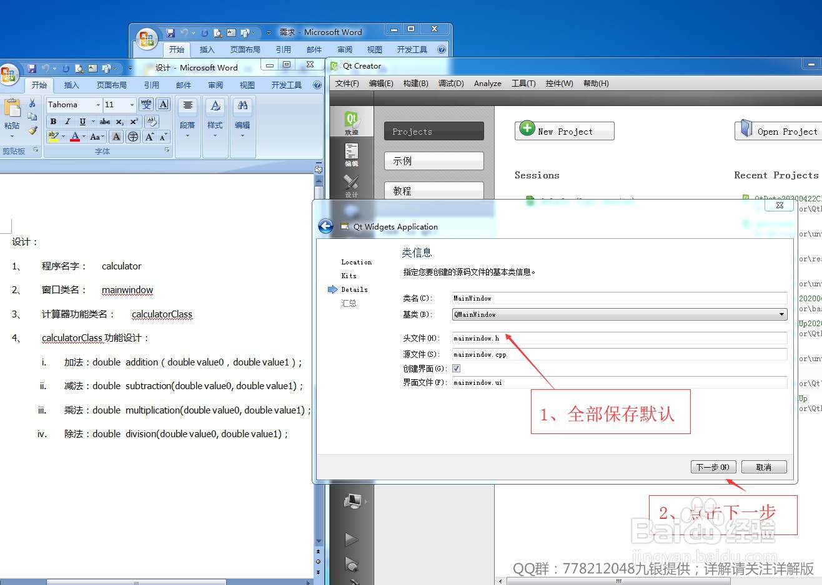Open 调试(D) menu in Qt Creator
Viewport: 822px width, 585px height.
(x=451, y=84)
